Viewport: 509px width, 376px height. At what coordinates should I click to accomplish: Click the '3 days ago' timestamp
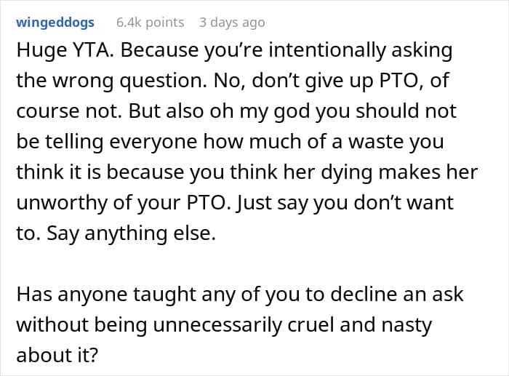[x=232, y=23]
